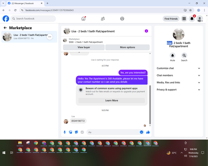Open Windows Start menu
This screenshot has width=208, height=166.
click(4, 153)
